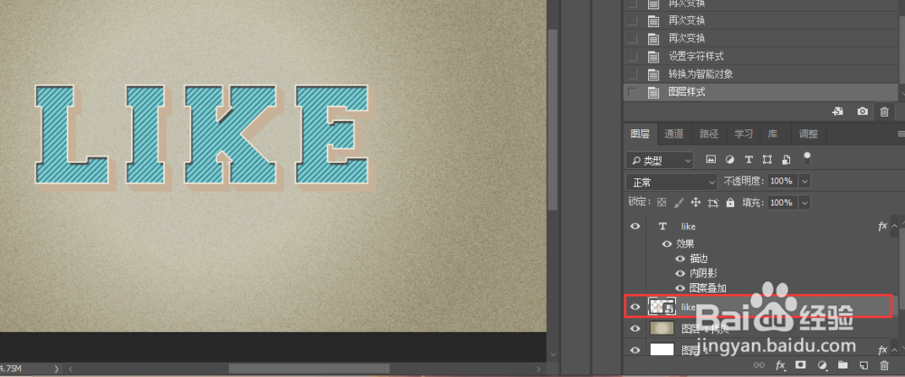Viewport: 905px width, 377px height.
Task: Add a layer style via bottom fx icon
Action: coord(780,365)
